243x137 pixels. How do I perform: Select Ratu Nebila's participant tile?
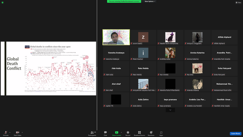click(143, 68)
